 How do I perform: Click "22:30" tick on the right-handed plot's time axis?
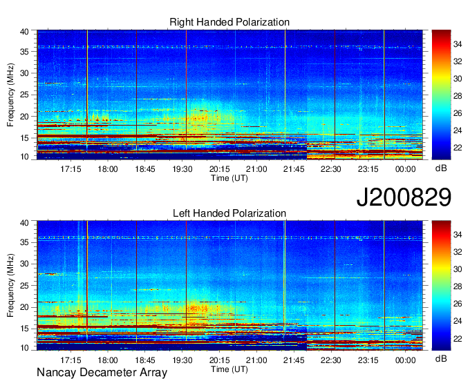point(331,169)
